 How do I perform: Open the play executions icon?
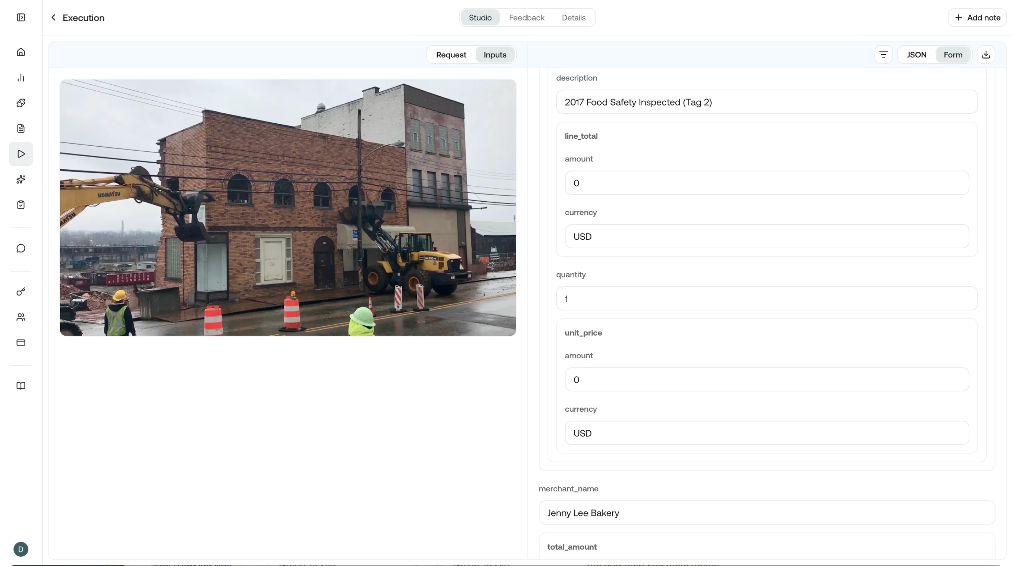[x=21, y=154]
